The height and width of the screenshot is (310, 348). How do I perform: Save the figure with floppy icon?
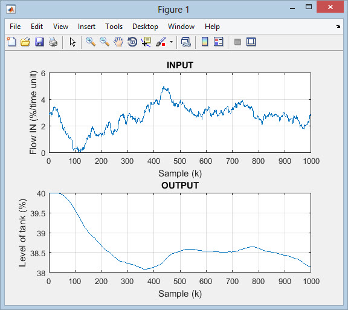39,42
